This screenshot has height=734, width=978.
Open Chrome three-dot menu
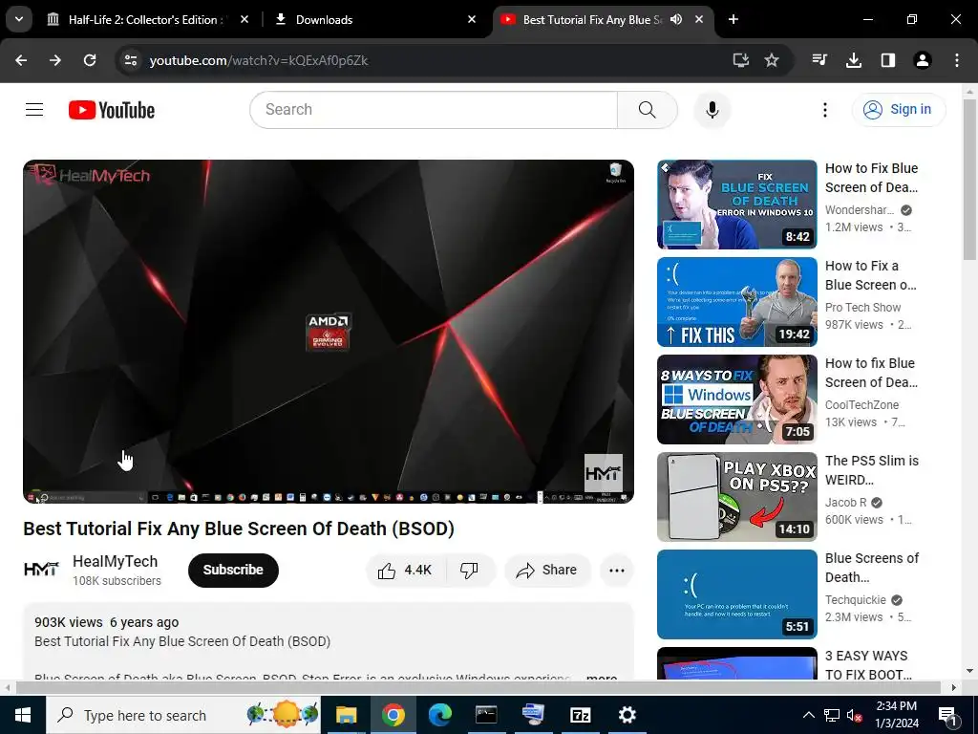[957, 60]
